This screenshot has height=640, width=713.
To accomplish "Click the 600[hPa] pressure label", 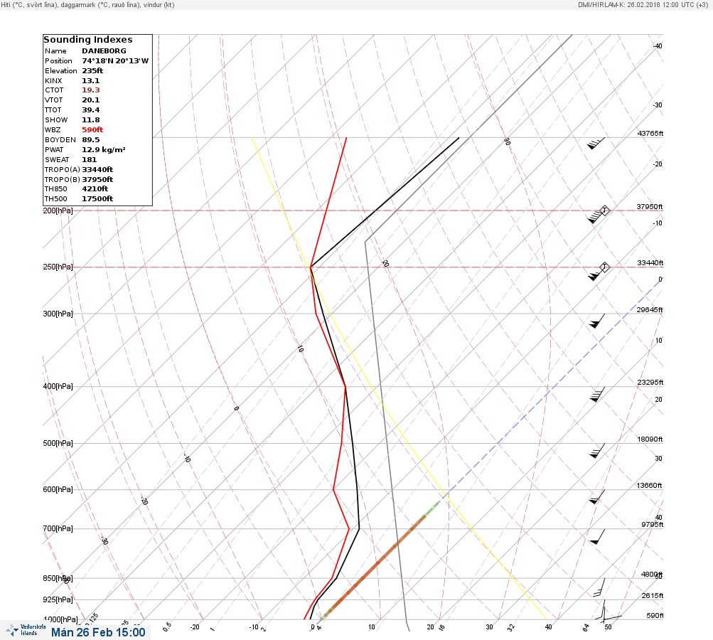I will pos(58,489).
